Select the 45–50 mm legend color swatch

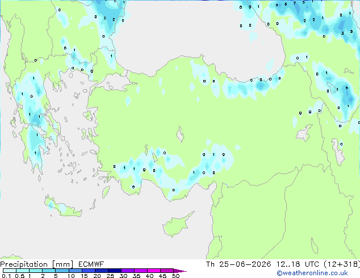coord(167,271)
